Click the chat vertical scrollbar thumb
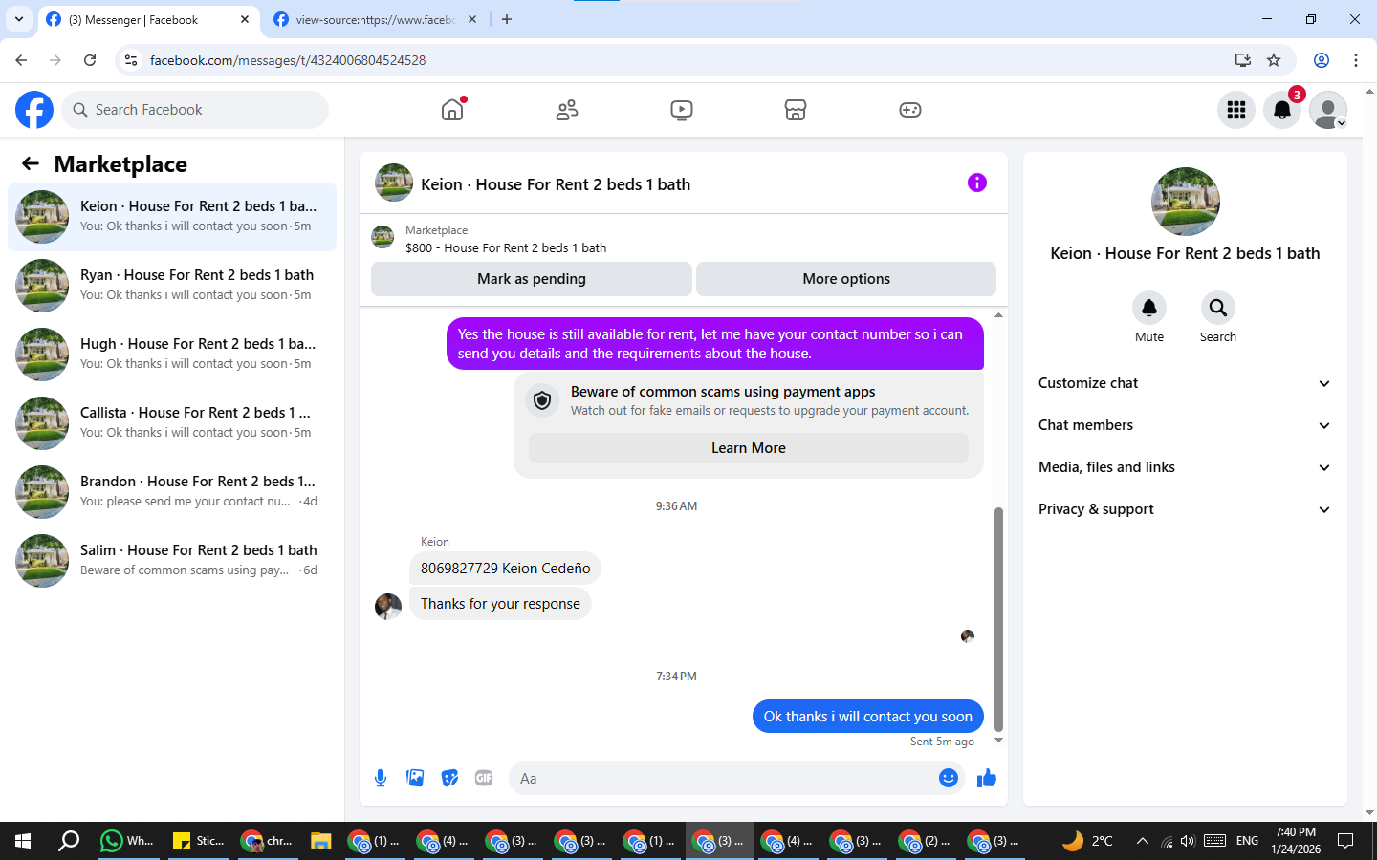The width and height of the screenshot is (1377, 860). tap(998, 619)
